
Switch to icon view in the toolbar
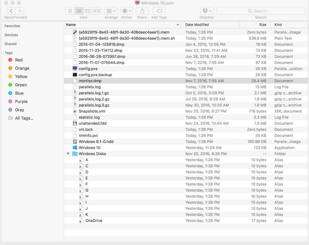point(70,11)
